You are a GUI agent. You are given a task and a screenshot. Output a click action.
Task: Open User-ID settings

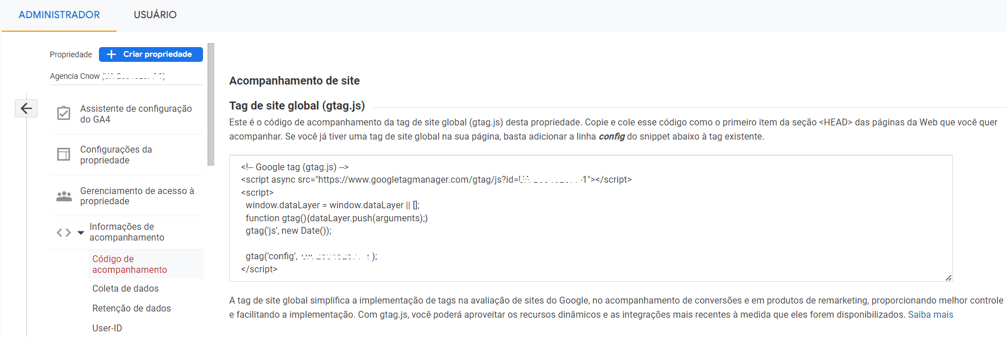107,328
